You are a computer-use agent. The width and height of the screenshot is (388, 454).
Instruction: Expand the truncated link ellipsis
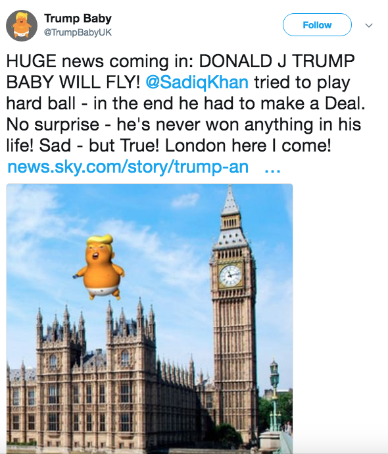point(272,168)
